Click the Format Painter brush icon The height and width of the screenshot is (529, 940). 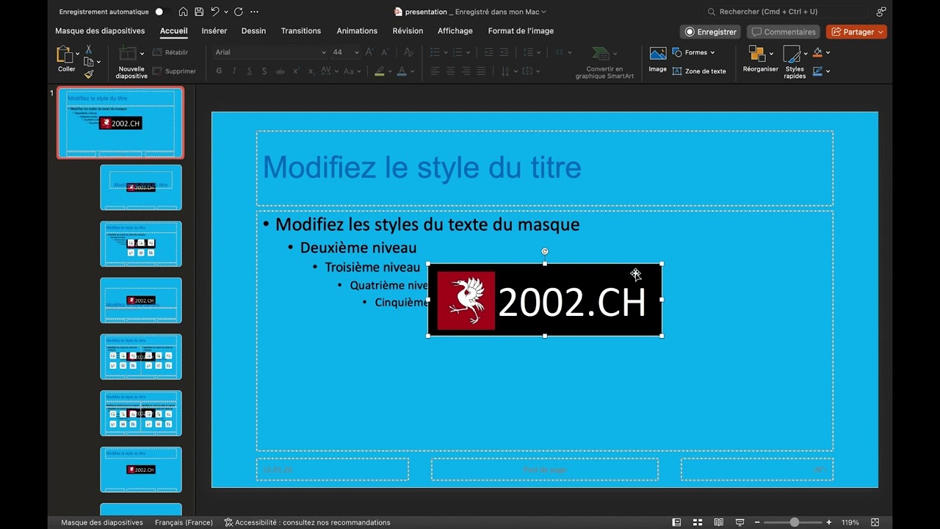[89, 74]
